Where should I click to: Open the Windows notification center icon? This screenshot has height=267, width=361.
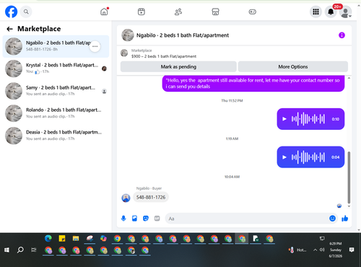352,250
